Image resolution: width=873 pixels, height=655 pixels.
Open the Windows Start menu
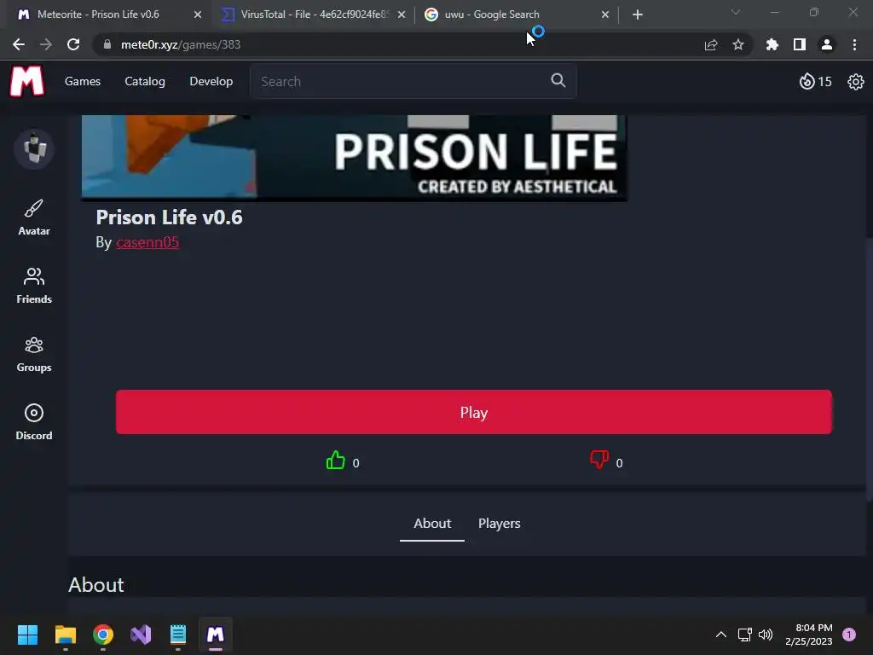tap(27, 635)
